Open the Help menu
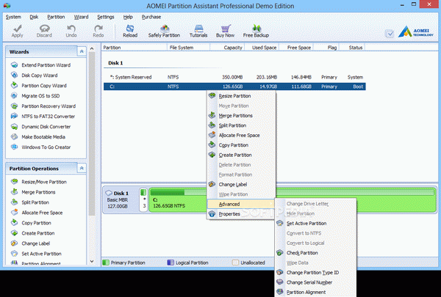Viewport: 441px width, 297px height. click(128, 17)
